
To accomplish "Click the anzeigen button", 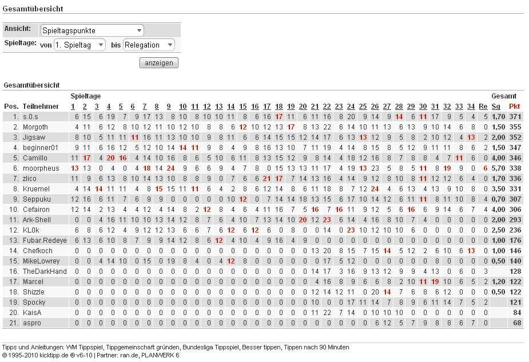I will pyautogui.click(x=159, y=63).
